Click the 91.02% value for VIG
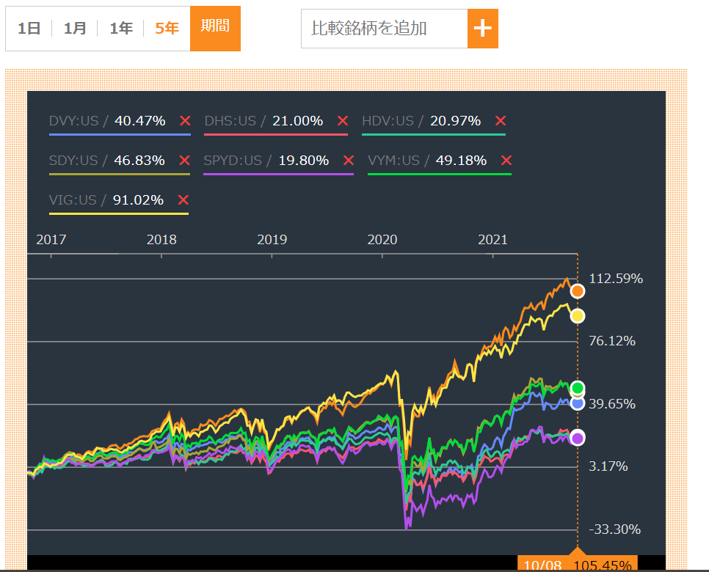Viewport: 709px width, 572px height. coord(138,199)
